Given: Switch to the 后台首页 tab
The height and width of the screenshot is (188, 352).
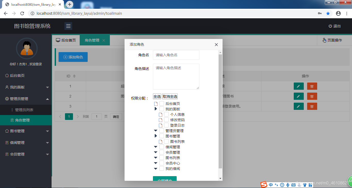Looking at the screenshot, I should [66, 40].
